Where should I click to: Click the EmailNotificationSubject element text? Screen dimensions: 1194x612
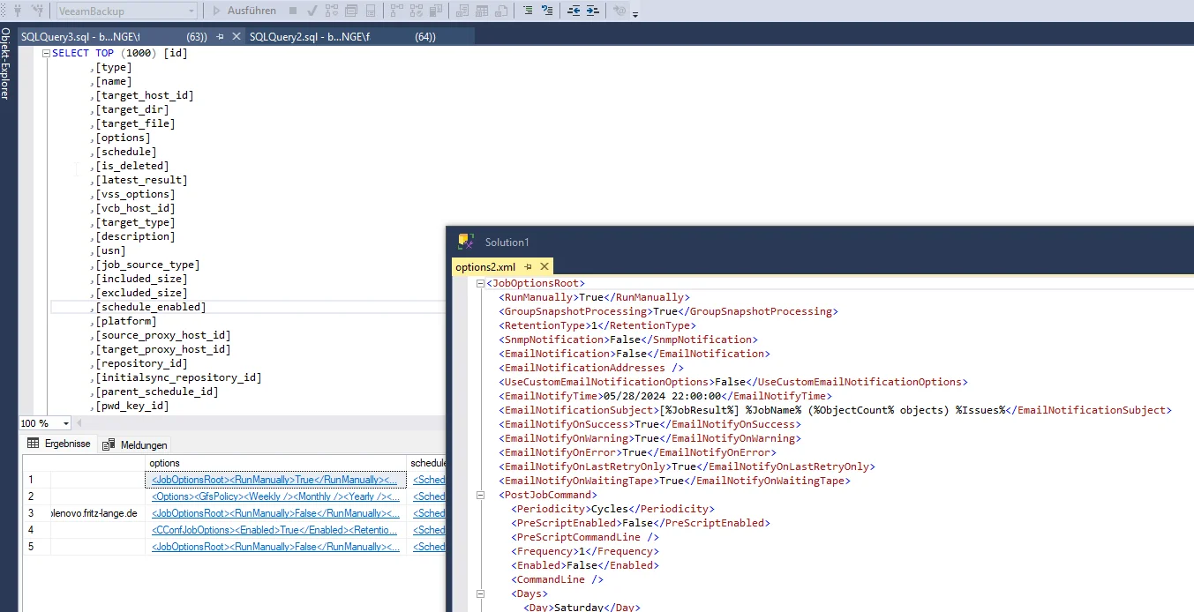point(835,410)
